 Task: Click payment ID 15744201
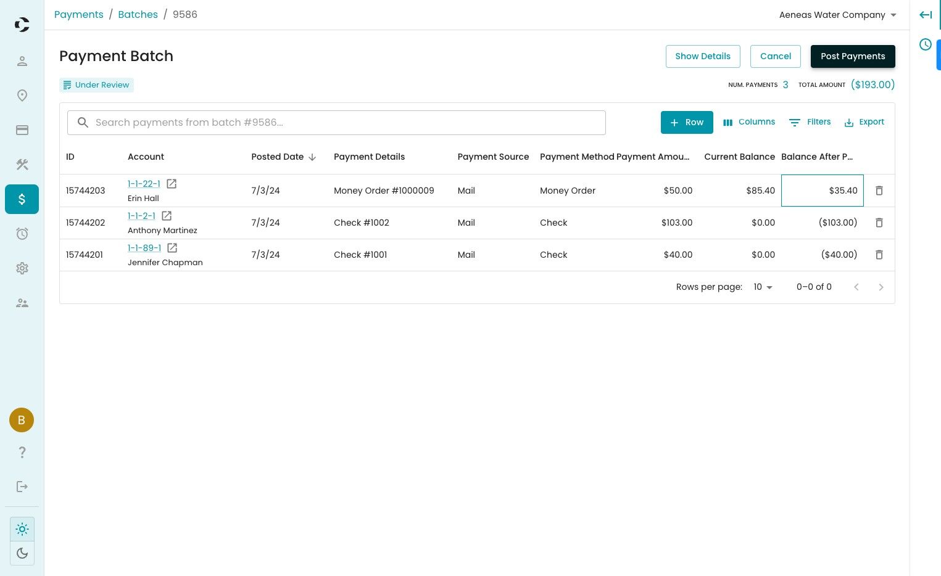85,255
